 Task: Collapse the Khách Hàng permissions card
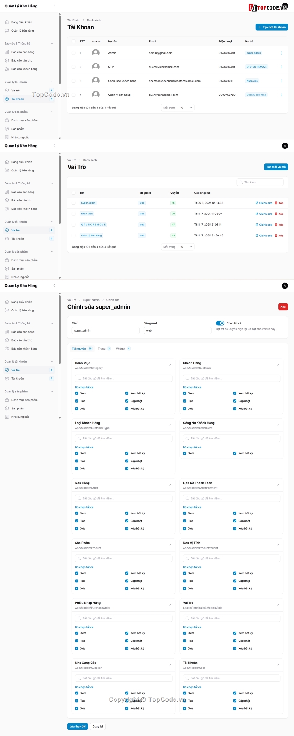tap(278, 365)
